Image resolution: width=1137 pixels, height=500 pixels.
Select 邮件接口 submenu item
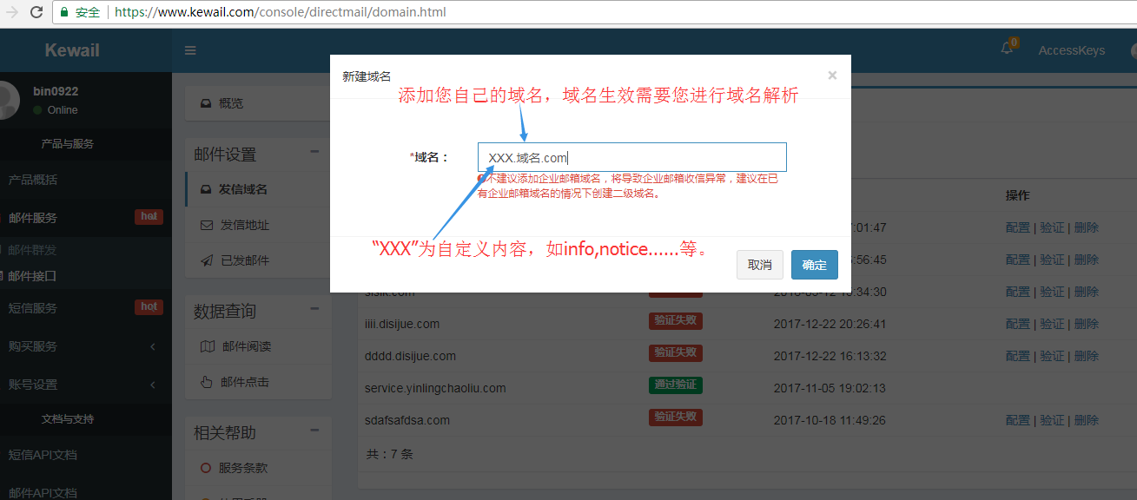32,276
